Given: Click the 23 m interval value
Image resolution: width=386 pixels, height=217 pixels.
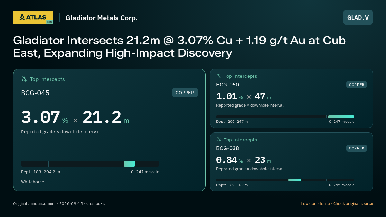Looking at the screenshot, I should coord(263,160).
